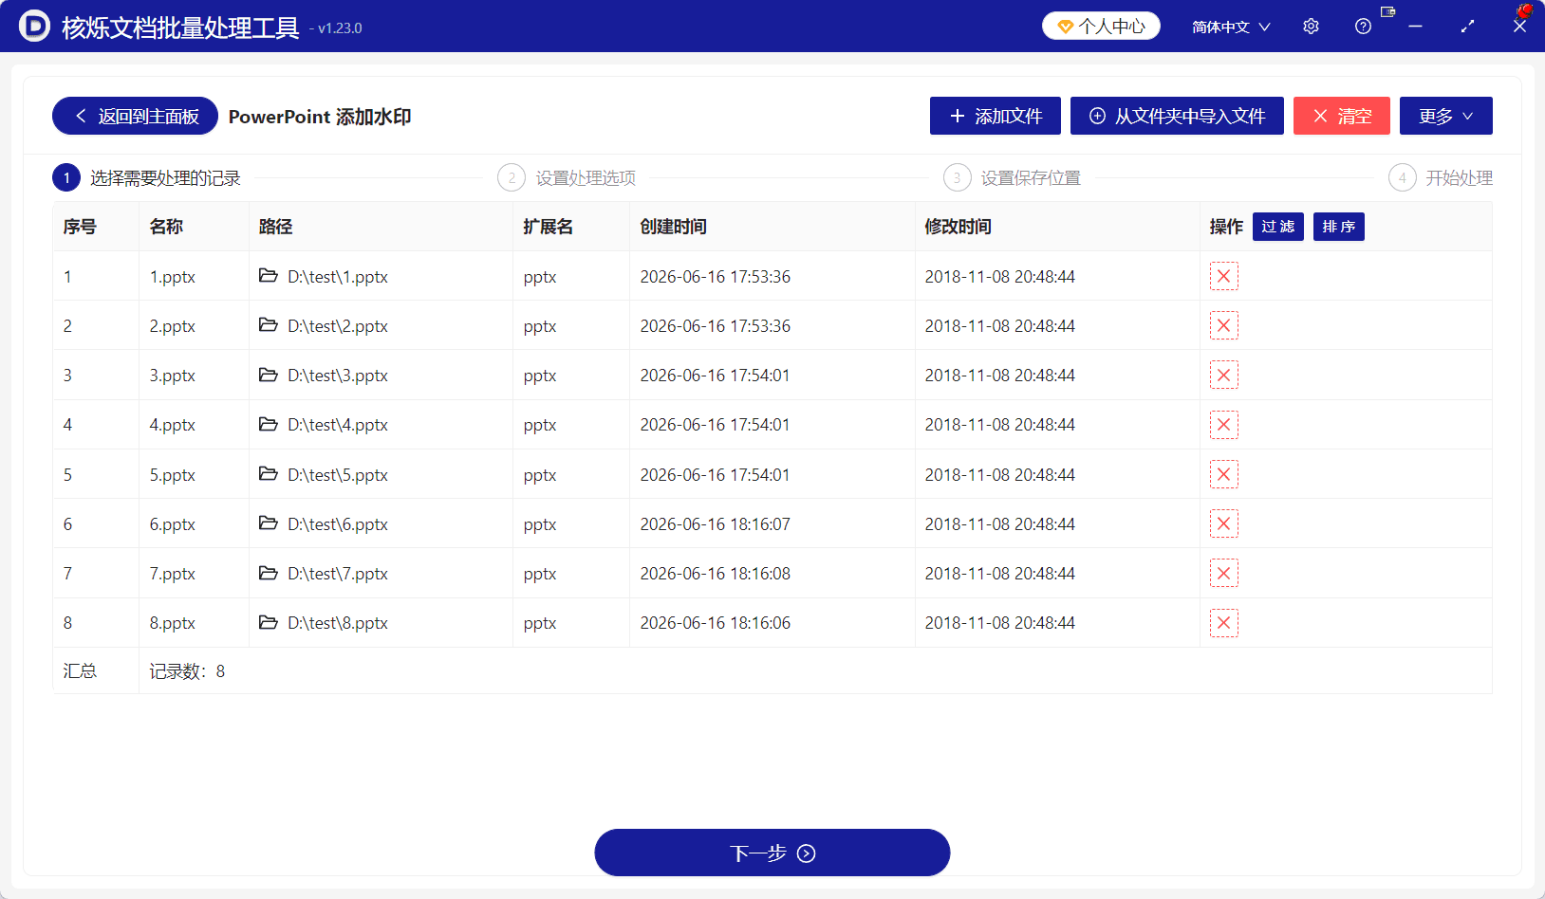Screen dimensions: 1545x899
Task: Delete the 2.pptx record
Action: click(1223, 326)
